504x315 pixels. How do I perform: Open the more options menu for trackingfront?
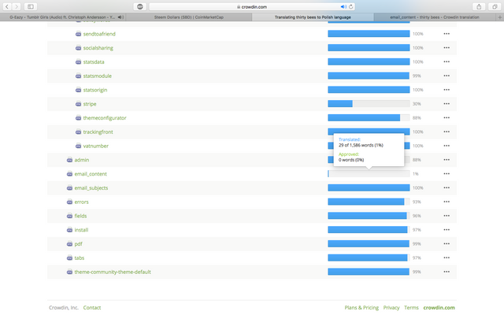447,132
